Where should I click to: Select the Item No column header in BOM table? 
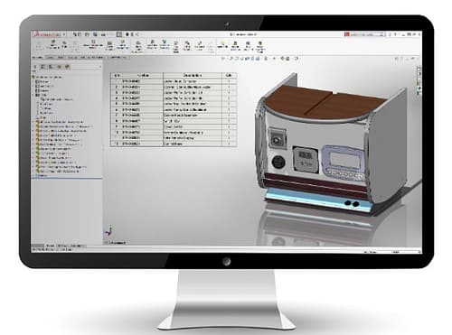(117, 75)
